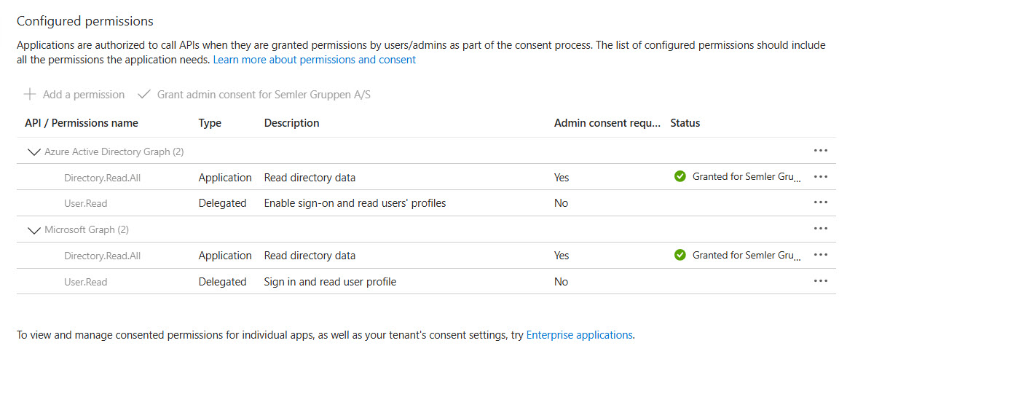Select Directory.Read.All under Microsoft Graph
Image resolution: width=1024 pixels, height=394 pixels.
pyautogui.click(x=102, y=256)
